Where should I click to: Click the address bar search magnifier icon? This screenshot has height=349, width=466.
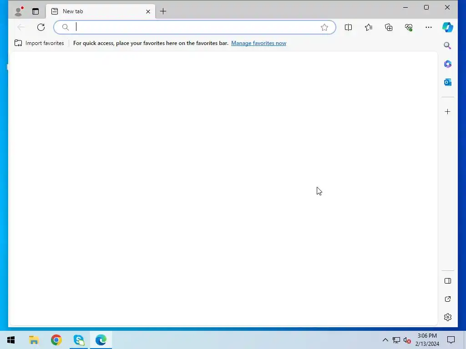[x=66, y=27]
